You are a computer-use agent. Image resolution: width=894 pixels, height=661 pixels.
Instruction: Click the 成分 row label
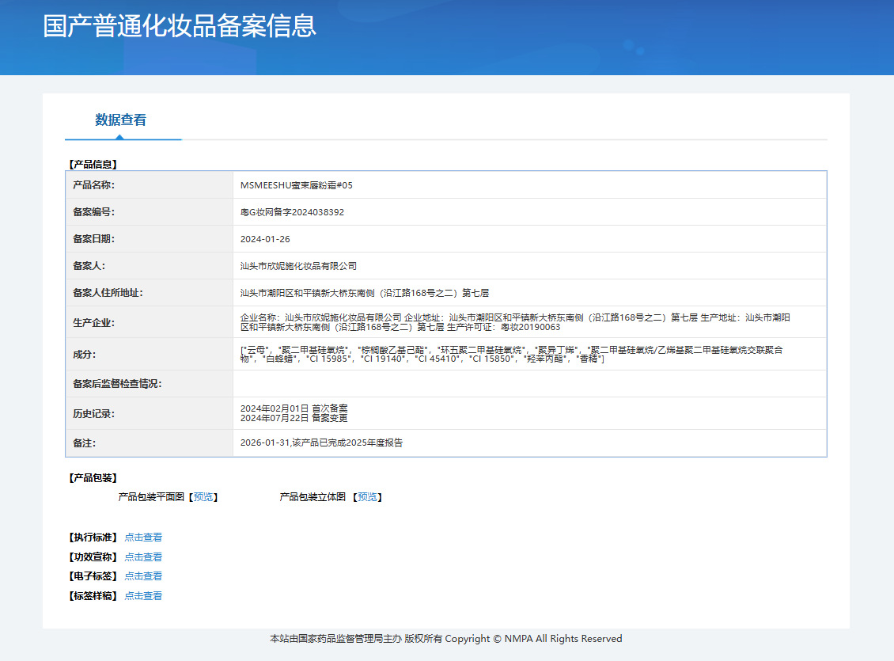pyautogui.click(x=85, y=354)
